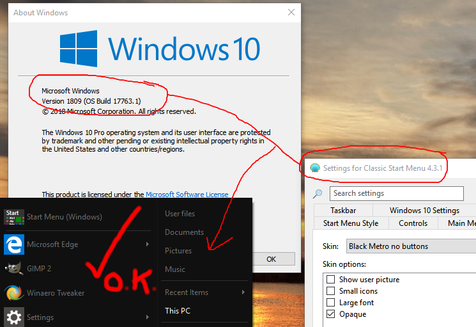This screenshot has width=476, height=327.
Task: Click the Windows 10 logo in About dialog
Action: click(160, 49)
